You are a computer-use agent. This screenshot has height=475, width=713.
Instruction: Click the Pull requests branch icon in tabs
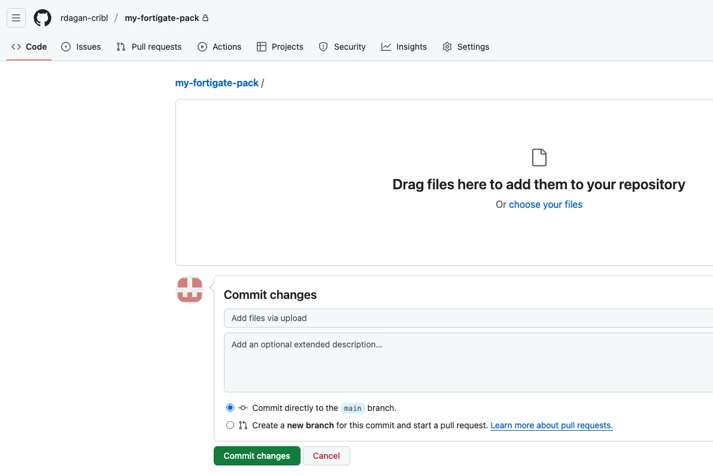(x=121, y=47)
